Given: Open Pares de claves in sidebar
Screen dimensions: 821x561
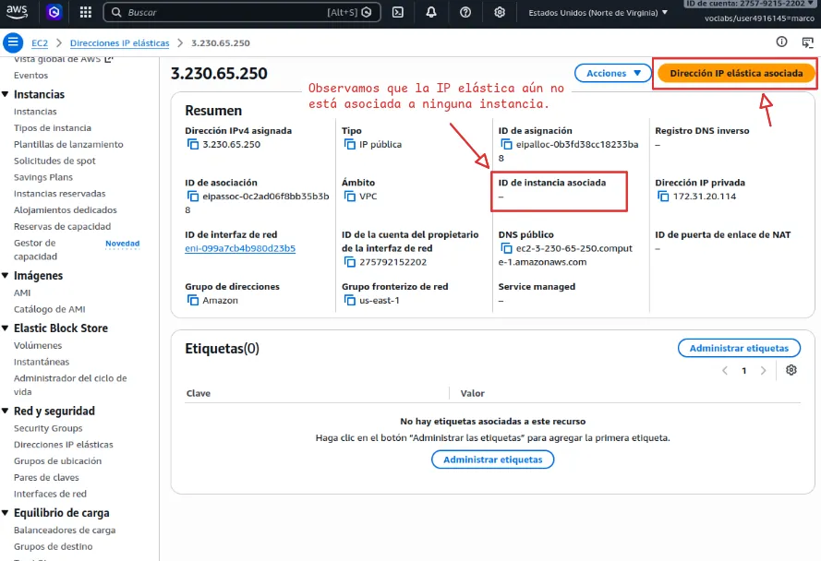Looking at the screenshot, I should coord(46,477).
